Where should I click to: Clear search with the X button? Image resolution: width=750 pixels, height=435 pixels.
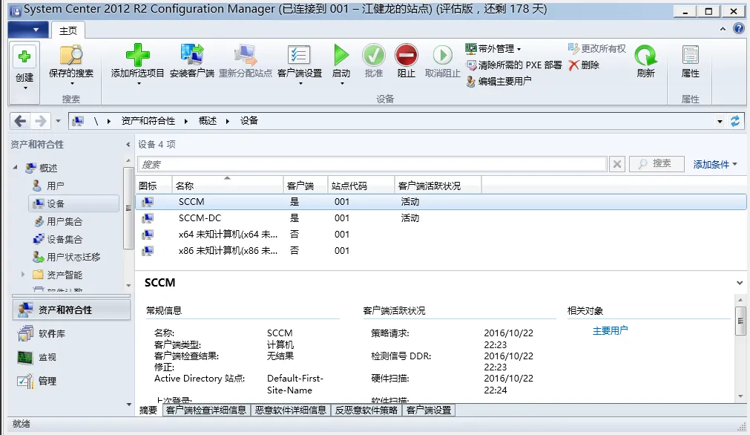point(617,164)
